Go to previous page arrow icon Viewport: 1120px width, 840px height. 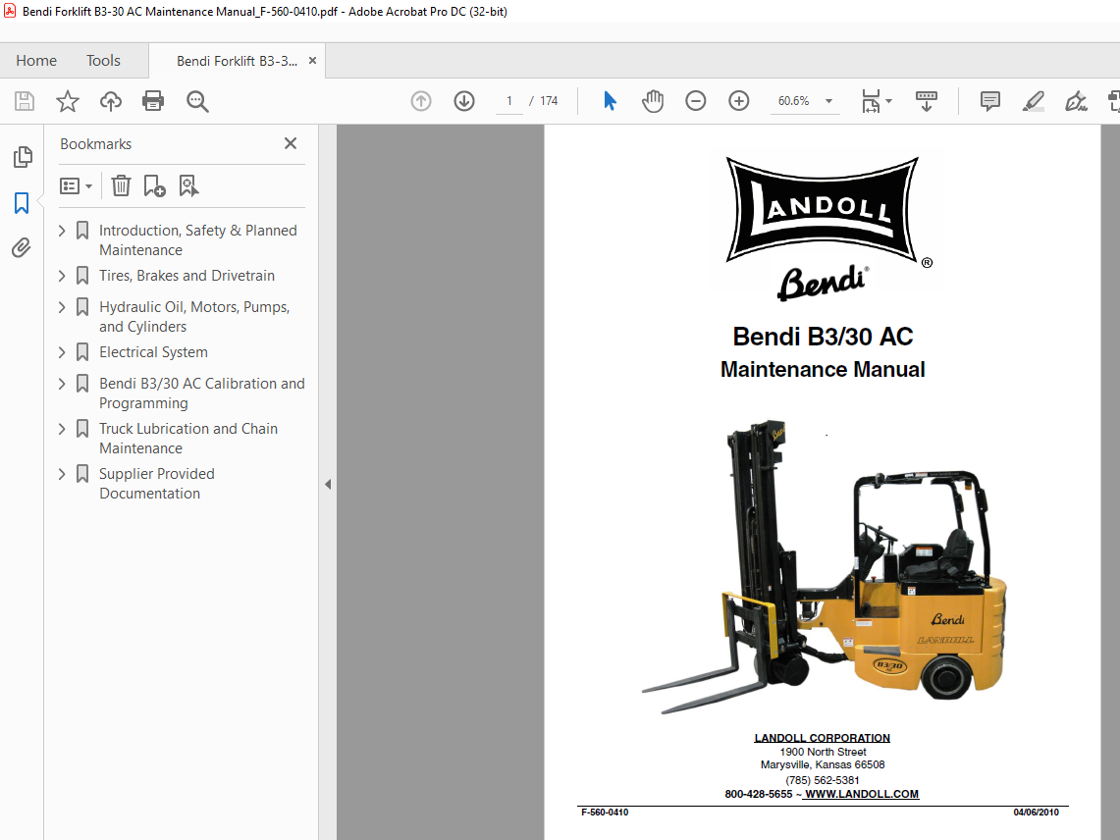(421, 101)
